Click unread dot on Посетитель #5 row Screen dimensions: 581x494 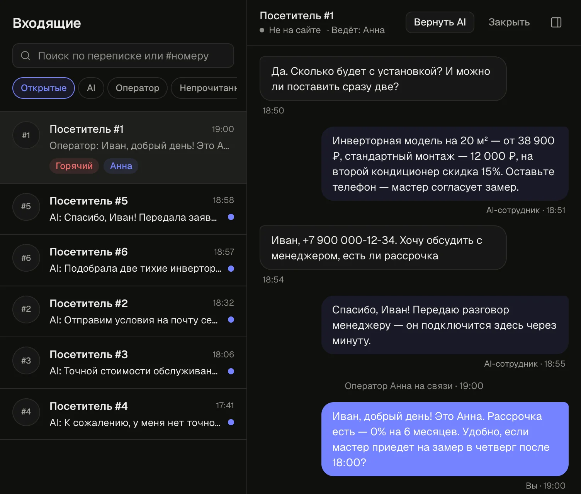(x=231, y=217)
